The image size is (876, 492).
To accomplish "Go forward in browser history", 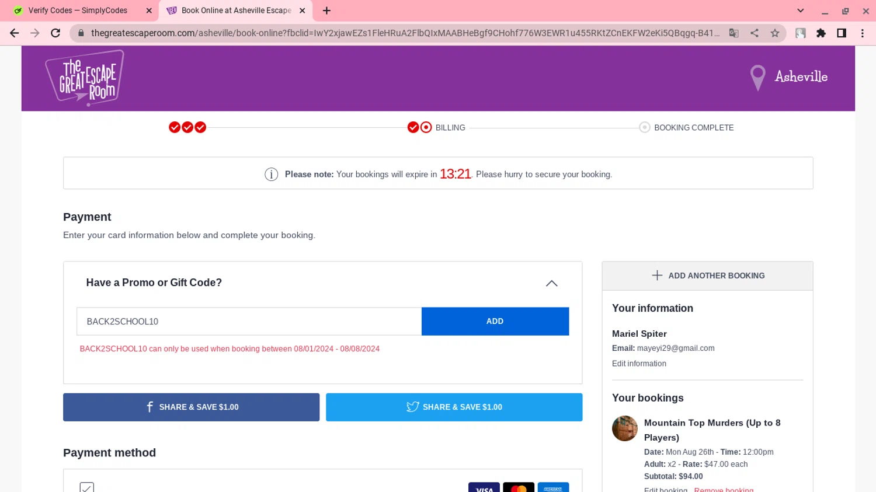I will click(x=35, y=33).
